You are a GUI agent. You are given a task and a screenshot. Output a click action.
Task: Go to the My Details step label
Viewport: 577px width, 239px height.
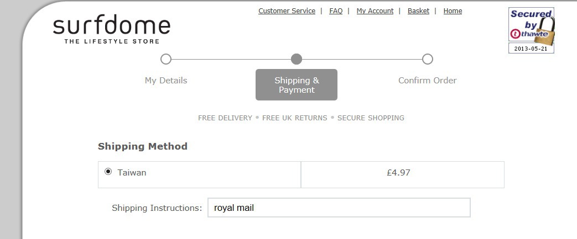click(x=166, y=81)
